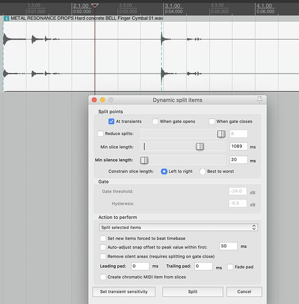Click the item info icon beside file name
299x304 pixels.
[x=6, y=18]
